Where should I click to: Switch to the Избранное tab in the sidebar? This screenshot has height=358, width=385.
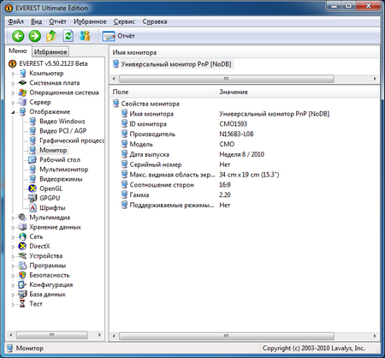(x=50, y=52)
